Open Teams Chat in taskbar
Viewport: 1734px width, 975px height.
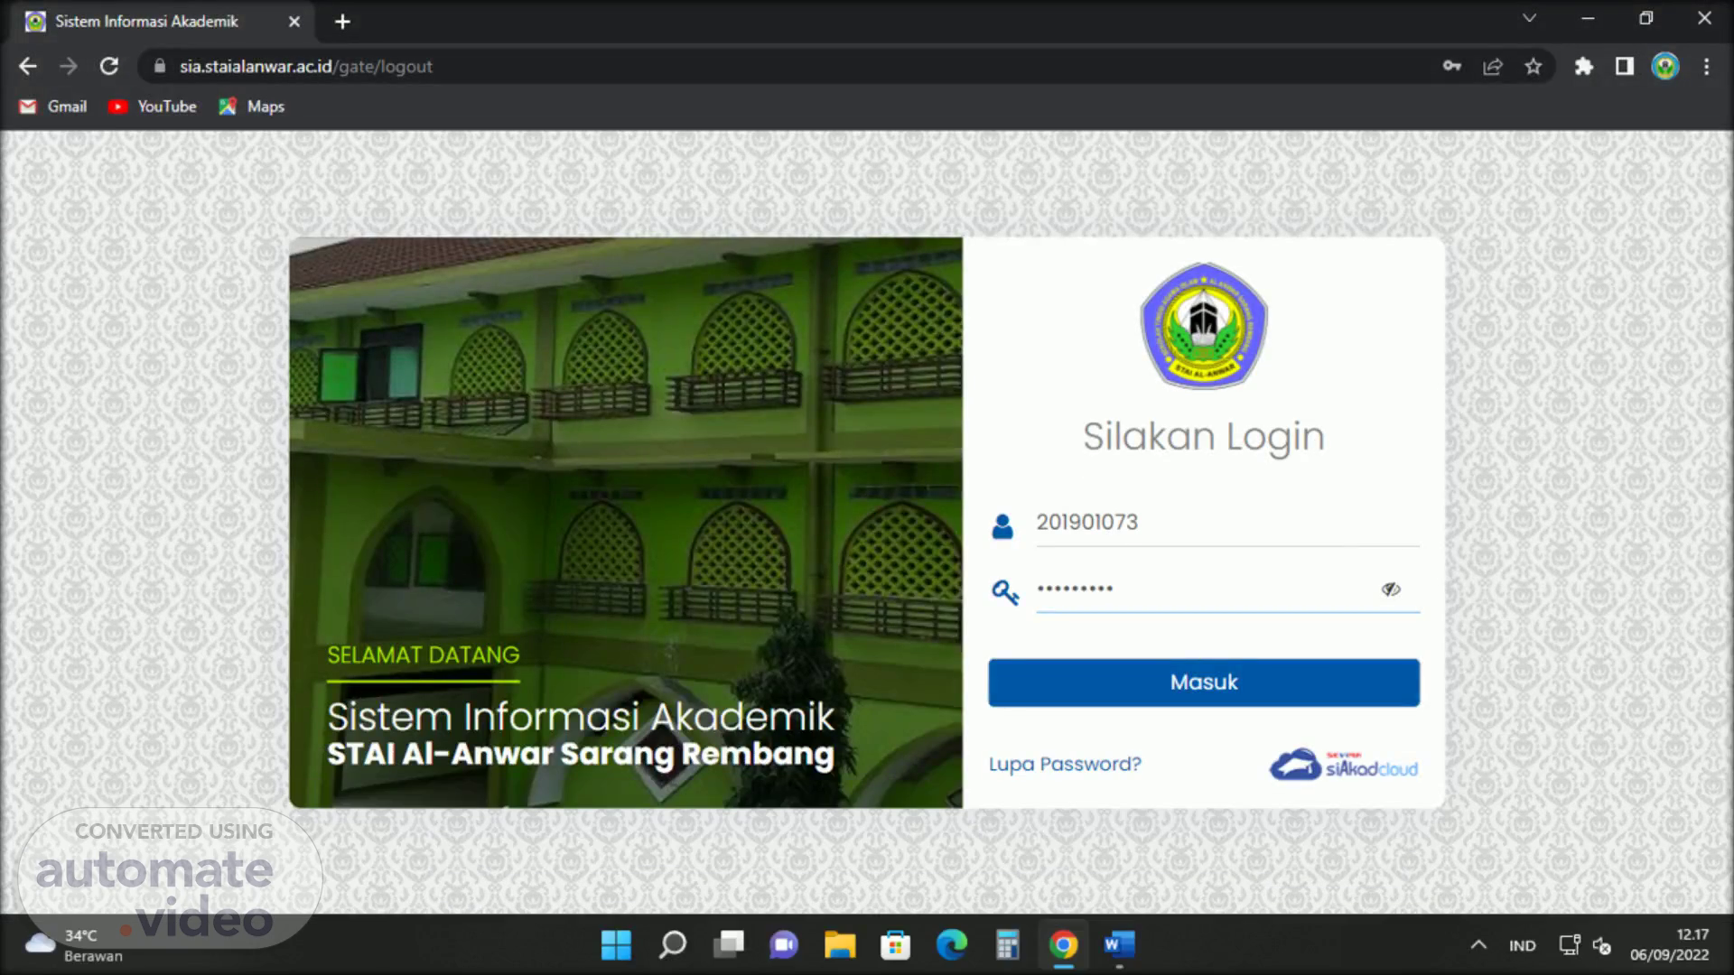[784, 945]
